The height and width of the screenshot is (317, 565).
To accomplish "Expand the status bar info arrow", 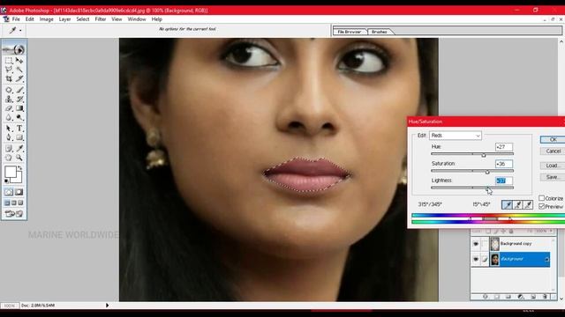I will (x=107, y=306).
